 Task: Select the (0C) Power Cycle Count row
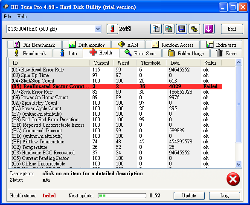(x=116, y=108)
